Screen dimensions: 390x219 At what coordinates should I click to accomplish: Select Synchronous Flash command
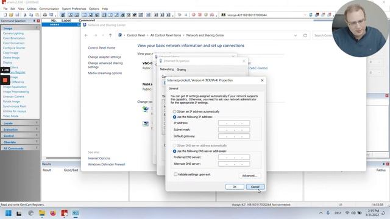[x=15, y=106]
